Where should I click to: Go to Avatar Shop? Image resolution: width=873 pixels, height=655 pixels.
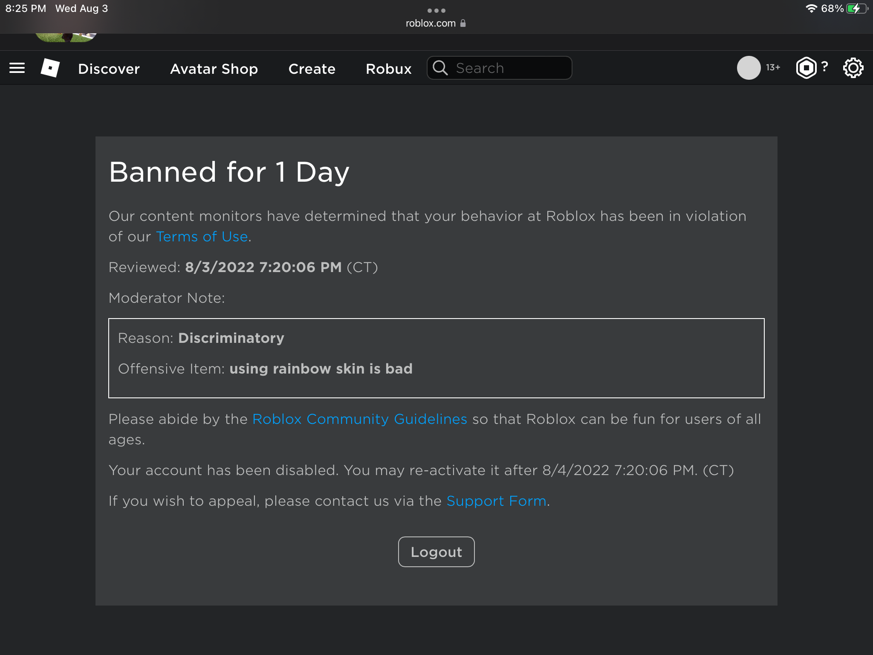[x=214, y=69]
